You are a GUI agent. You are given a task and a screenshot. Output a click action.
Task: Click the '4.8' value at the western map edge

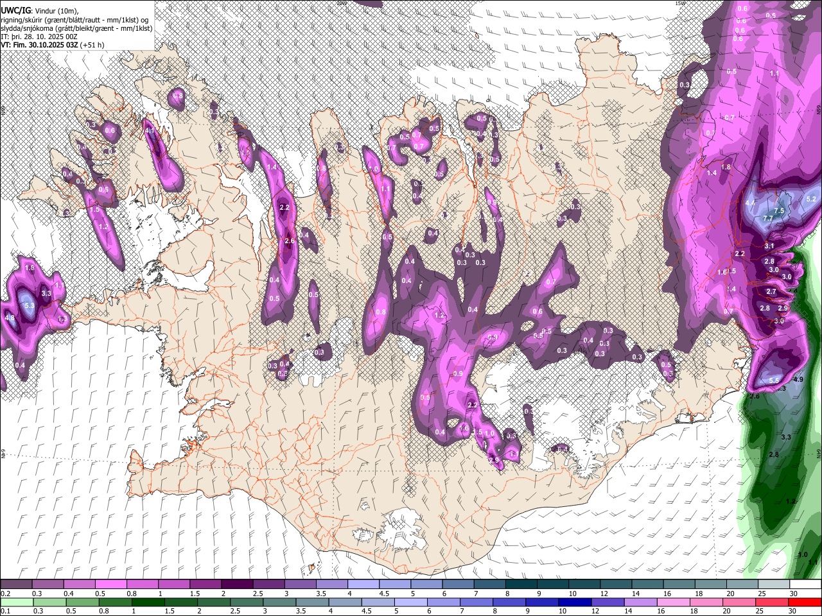[x=10, y=318]
